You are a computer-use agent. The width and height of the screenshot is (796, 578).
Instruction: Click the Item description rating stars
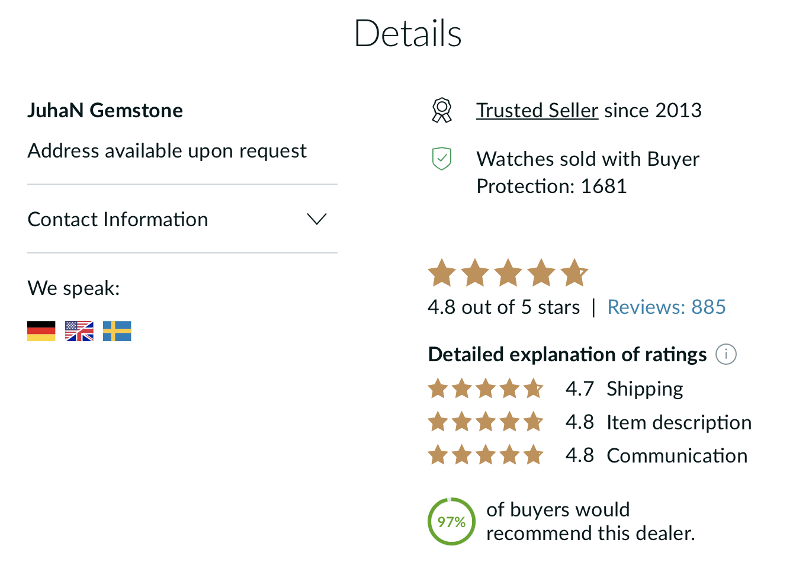point(486,422)
